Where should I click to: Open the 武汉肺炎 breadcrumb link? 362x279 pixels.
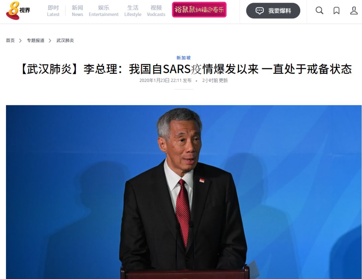click(65, 40)
